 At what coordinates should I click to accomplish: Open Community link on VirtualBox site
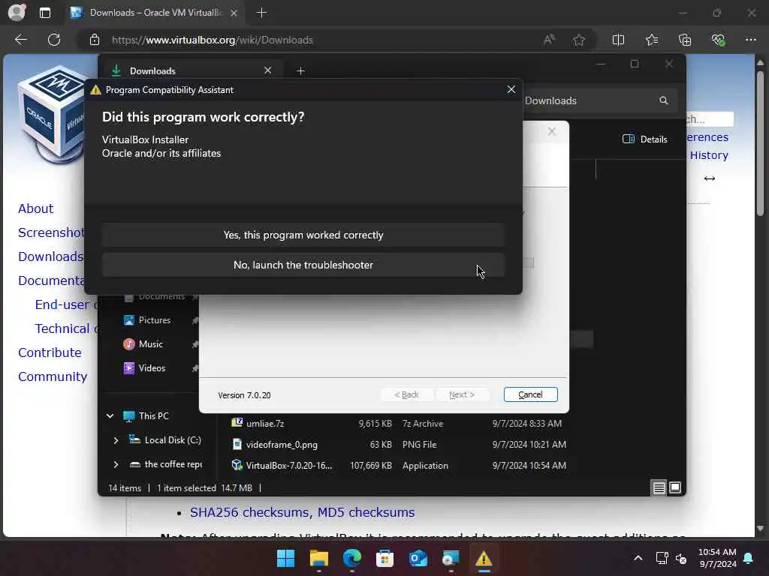click(53, 376)
